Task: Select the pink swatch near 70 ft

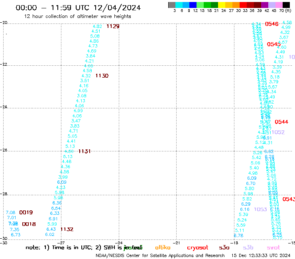Action: [279, 5]
